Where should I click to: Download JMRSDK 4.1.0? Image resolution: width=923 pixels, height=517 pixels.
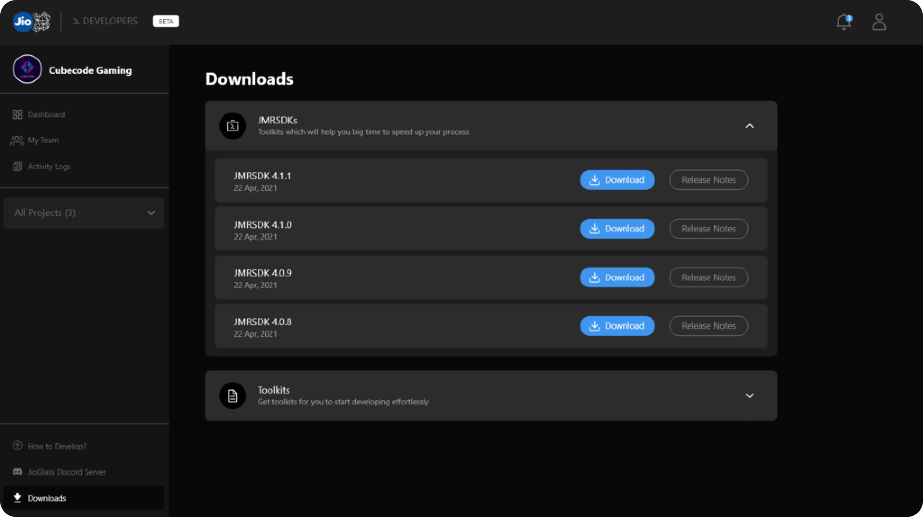coord(617,229)
